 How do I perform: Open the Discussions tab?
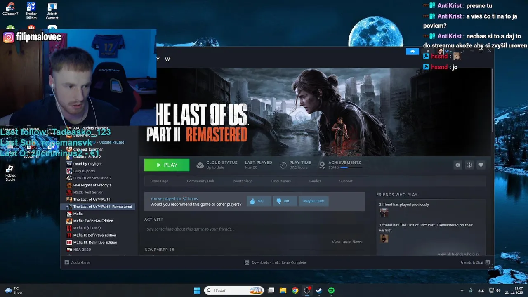click(281, 181)
